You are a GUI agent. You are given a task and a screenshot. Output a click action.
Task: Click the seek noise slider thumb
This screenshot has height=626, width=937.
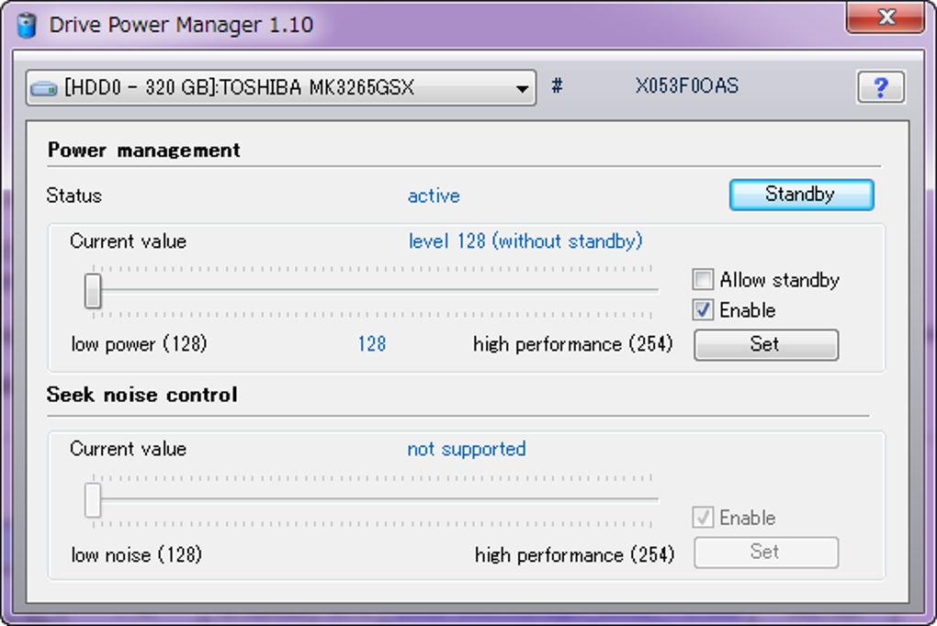tap(93, 500)
